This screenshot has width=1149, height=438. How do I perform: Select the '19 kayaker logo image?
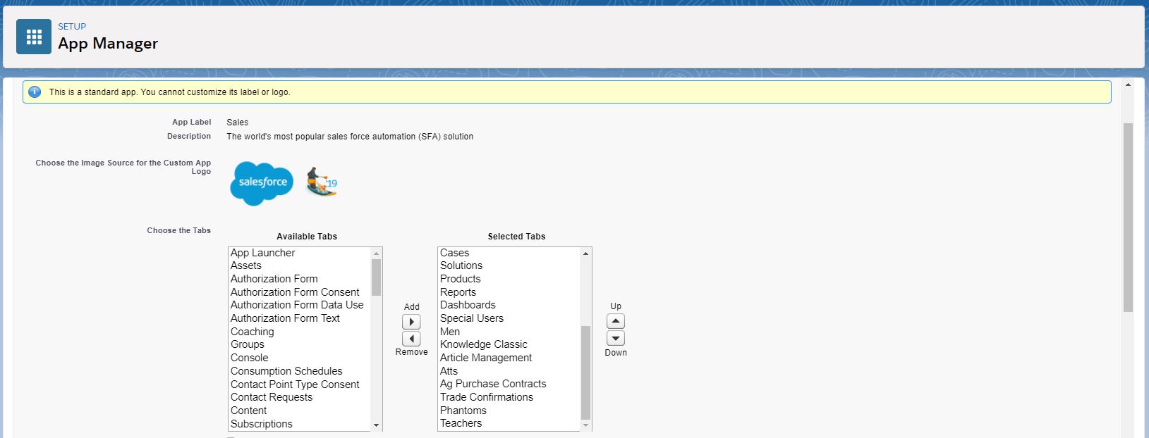[322, 182]
